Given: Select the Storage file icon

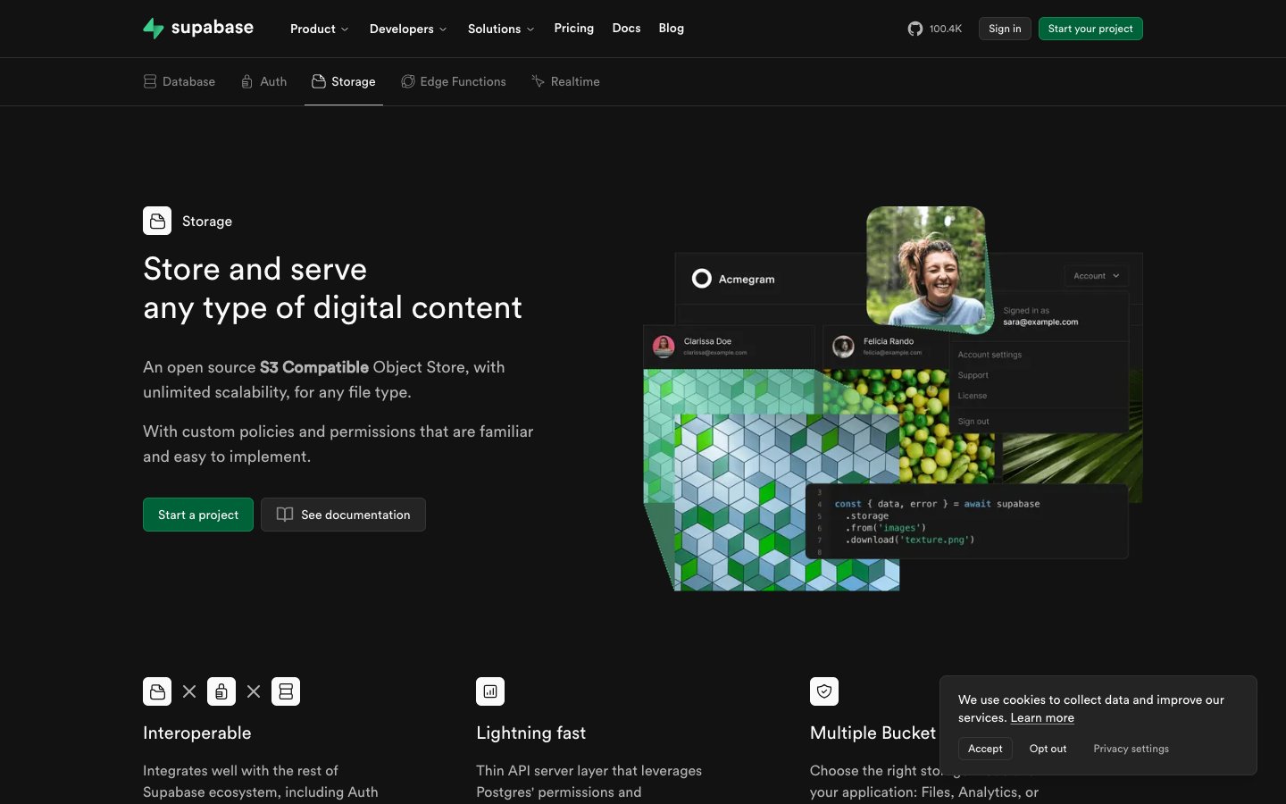Looking at the screenshot, I should (x=317, y=81).
